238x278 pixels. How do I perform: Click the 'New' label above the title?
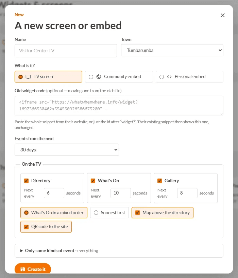[x=19, y=15]
